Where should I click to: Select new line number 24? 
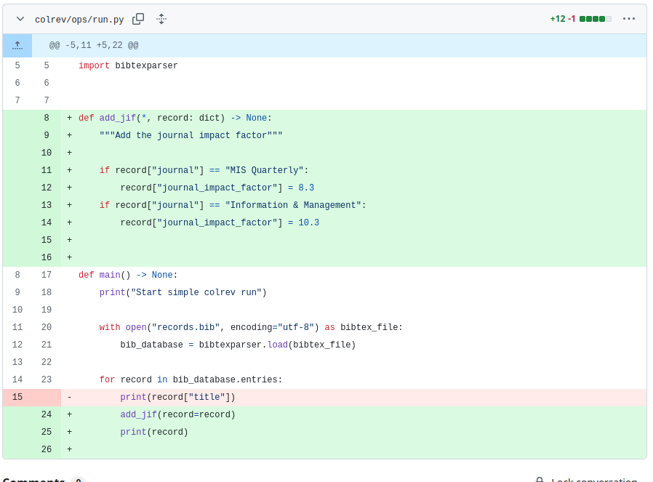(47, 415)
